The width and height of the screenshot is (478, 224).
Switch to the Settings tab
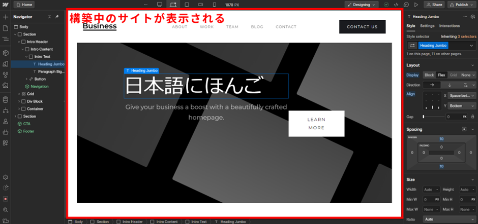point(427,26)
